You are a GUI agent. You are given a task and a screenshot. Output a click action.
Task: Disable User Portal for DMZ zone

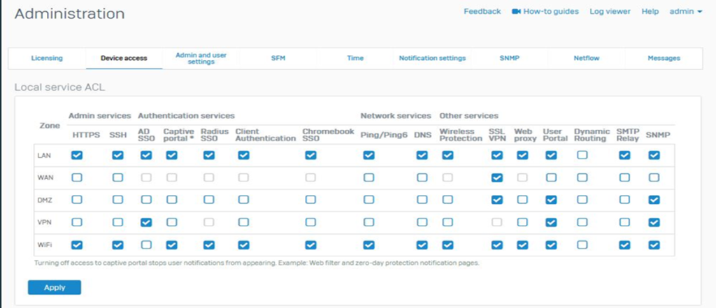tap(551, 200)
